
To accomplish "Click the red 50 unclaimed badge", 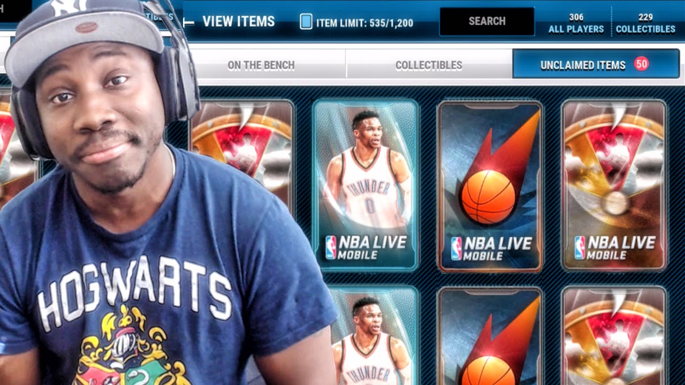I will pyautogui.click(x=641, y=64).
